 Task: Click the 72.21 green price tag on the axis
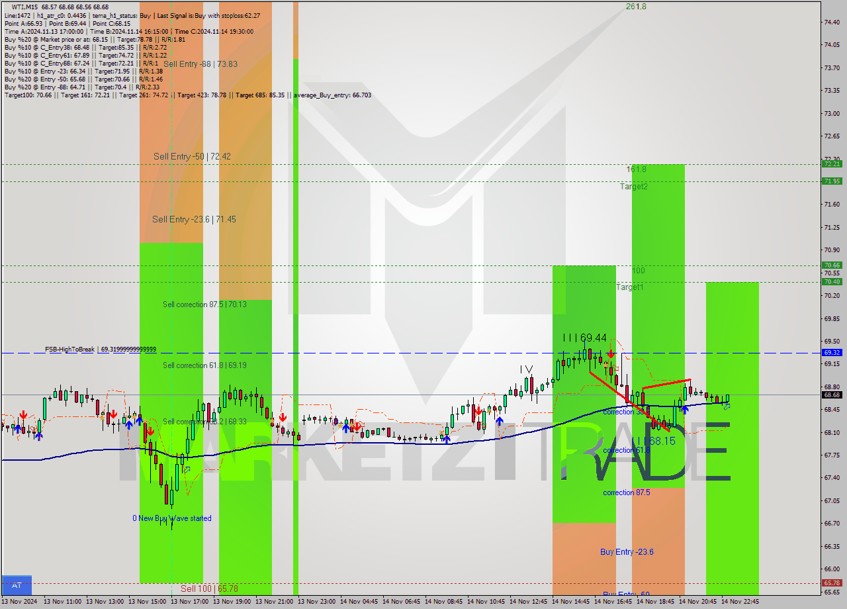[x=832, y=164]
